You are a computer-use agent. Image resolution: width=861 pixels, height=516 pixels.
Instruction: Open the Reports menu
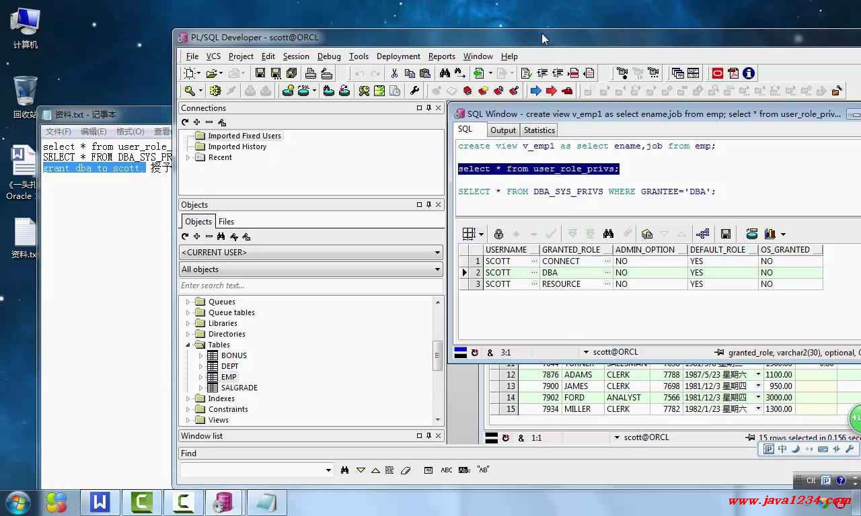(442, 56)
